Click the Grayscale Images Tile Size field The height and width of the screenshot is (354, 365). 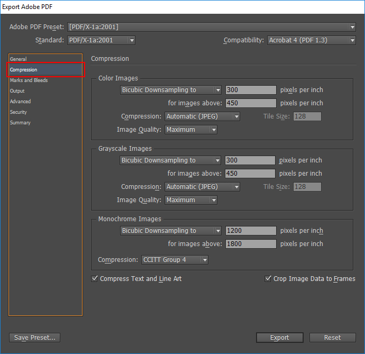tap(307, 187)
